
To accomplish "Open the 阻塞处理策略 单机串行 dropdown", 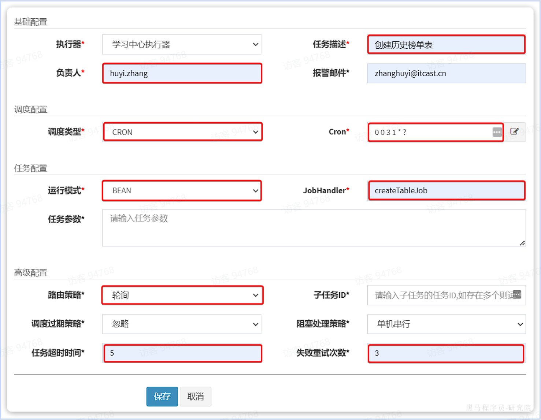I will click(x=446, y=324).
